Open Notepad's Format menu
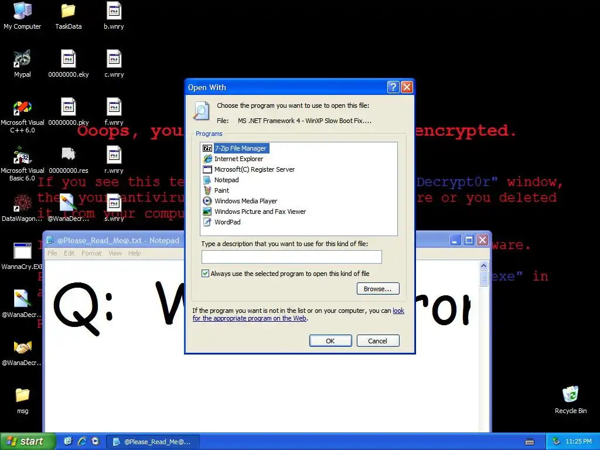Image resolution: width=600 pixels, height=450 pixels. (91, 253)
